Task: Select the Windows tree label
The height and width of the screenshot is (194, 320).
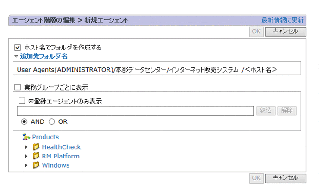Action: point(56,165)
